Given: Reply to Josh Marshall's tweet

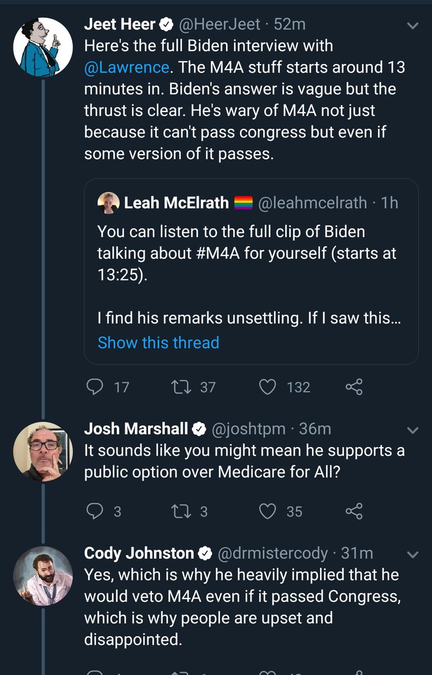Looking at the screenshot, I should pos(95,511).
